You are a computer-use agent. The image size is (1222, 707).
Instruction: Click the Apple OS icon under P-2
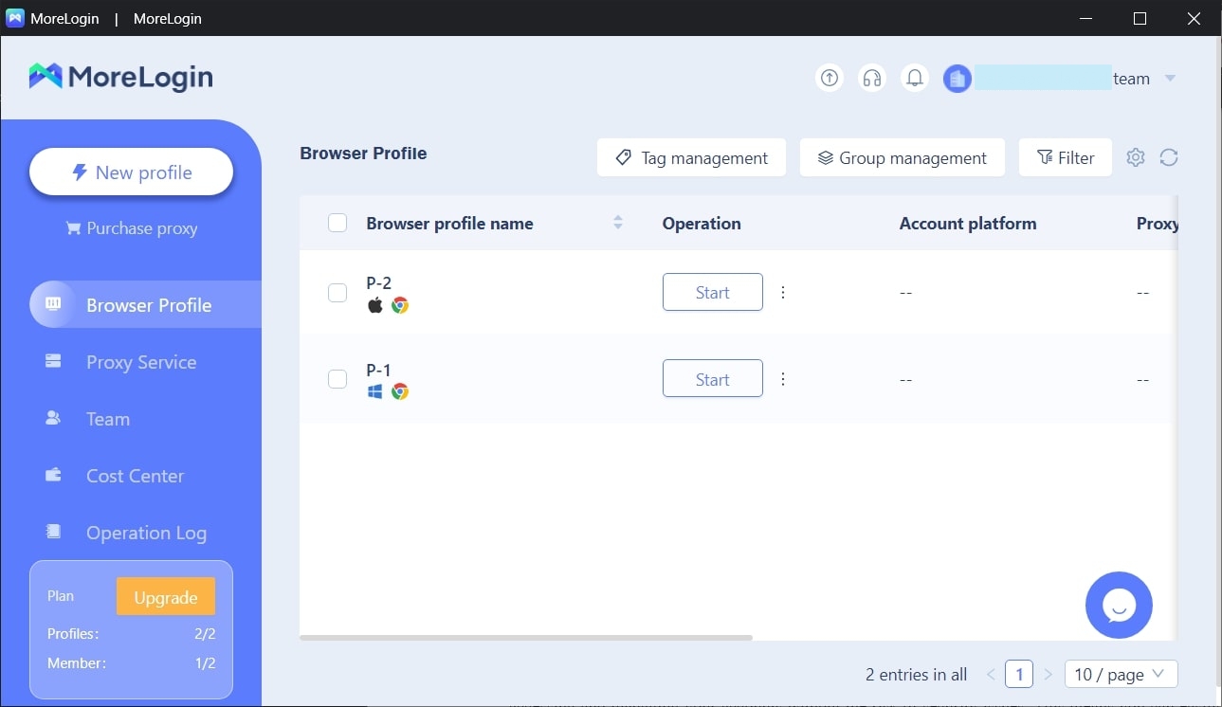point(375,305)
